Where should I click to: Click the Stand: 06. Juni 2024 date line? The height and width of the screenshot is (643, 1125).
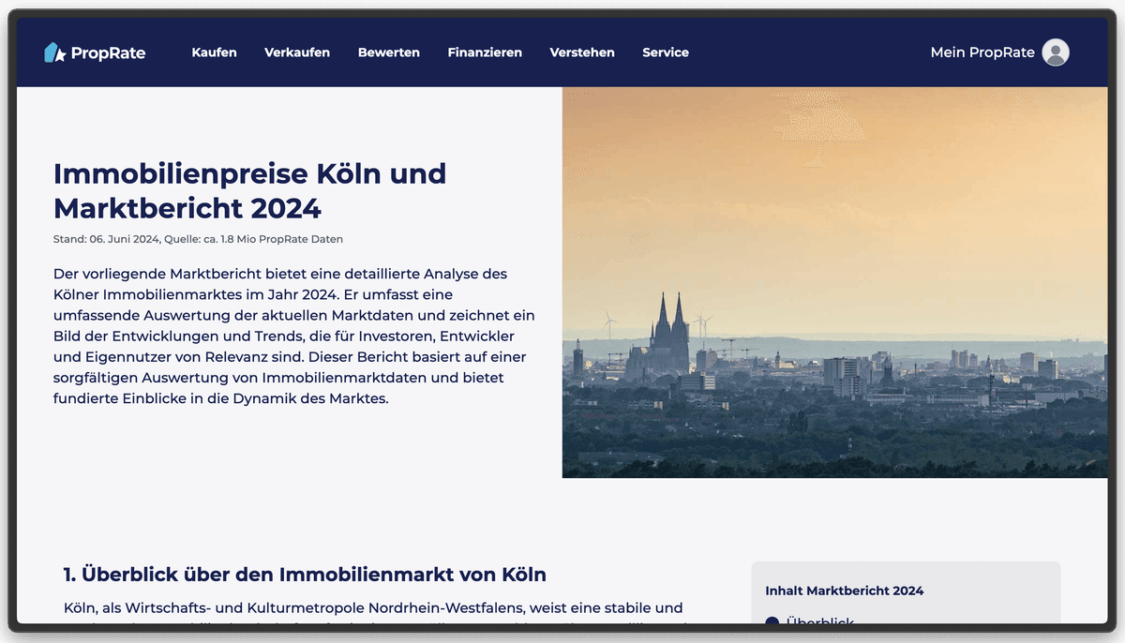(x=198, y=239)
